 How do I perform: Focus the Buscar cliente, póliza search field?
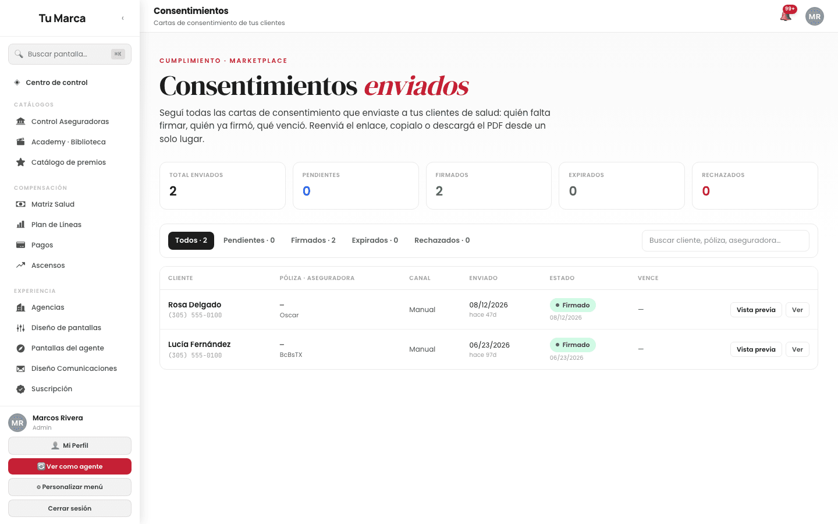[725, 240]
